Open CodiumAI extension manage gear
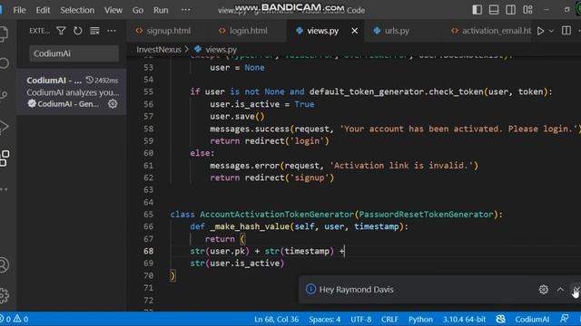Viewport: 581px width, 326px height. click(113, 104)
